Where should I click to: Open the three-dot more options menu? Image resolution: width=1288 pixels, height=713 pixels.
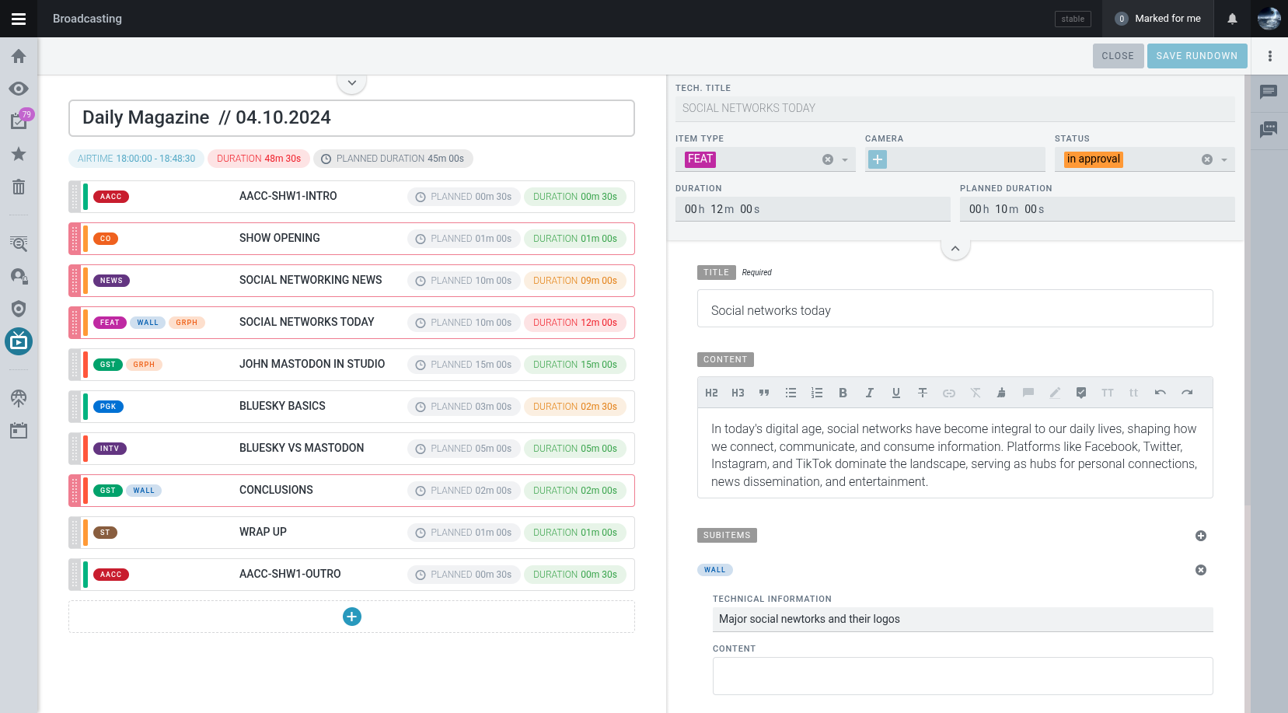(1270, 56)
